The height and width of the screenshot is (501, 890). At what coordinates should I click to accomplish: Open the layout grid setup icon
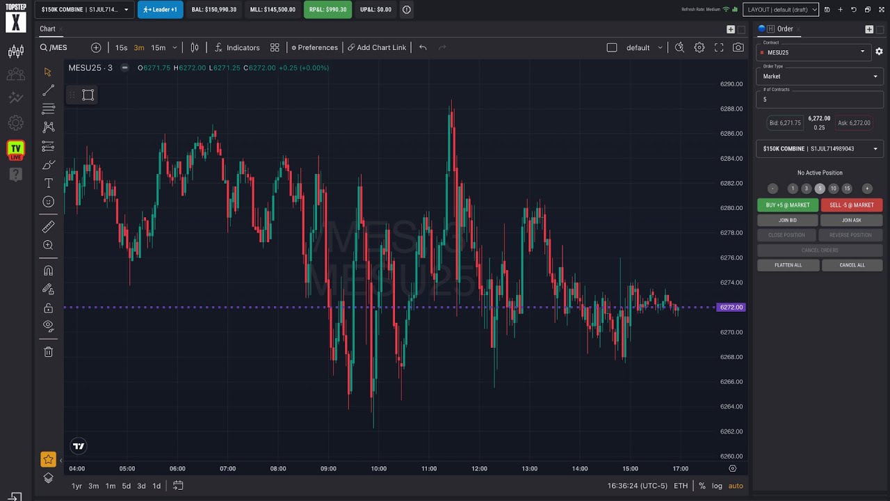(275, 47)
